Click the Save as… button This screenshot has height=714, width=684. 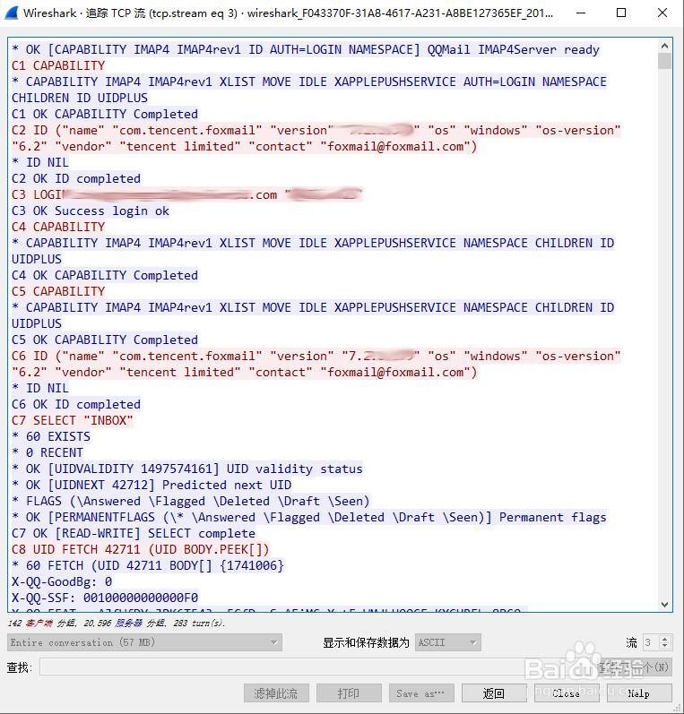click(x=421, y=693)
